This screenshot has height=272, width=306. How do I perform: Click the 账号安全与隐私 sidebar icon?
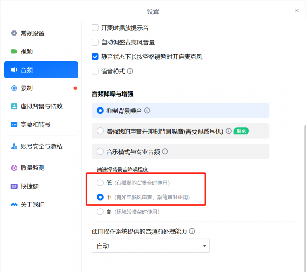pyautogui.click(x=14, y=146)
